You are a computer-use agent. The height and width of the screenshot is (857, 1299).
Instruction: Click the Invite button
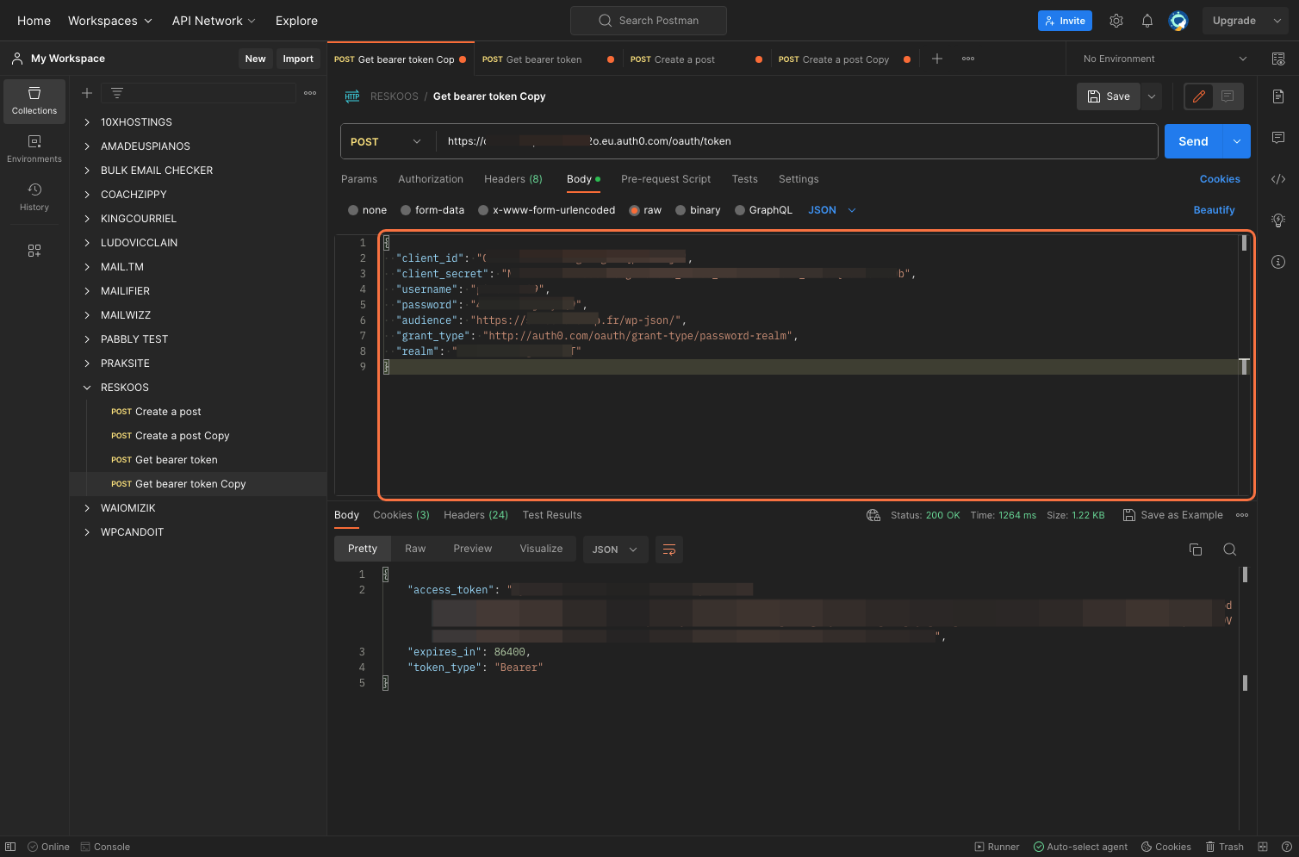(1065, 21)
